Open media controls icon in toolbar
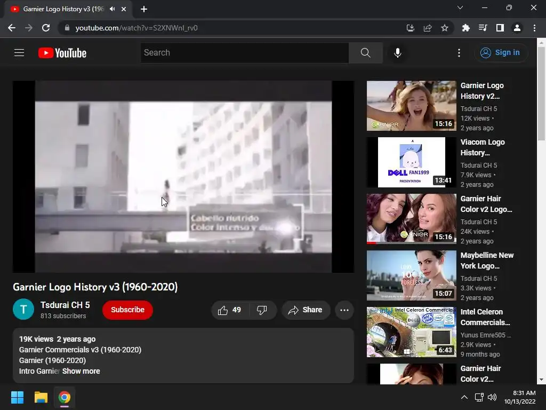This screenshot has width=546, height=410. coord(483,28)
